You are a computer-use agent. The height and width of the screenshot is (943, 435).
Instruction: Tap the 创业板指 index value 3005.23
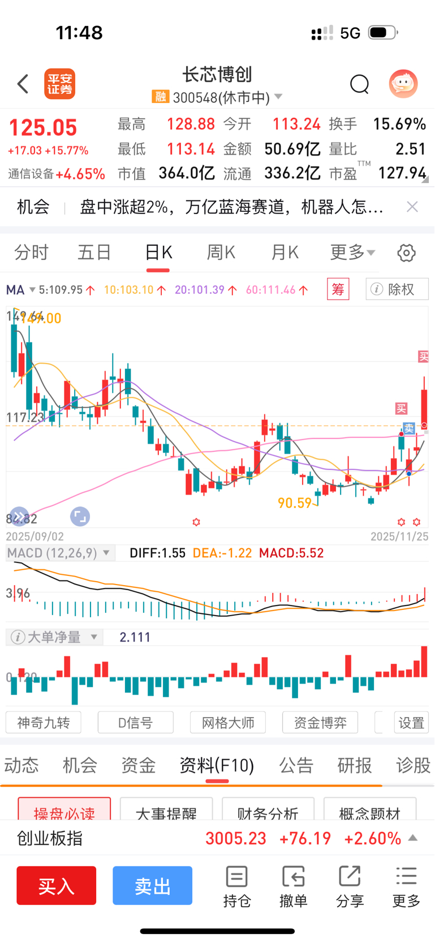[x=235, y=838]
